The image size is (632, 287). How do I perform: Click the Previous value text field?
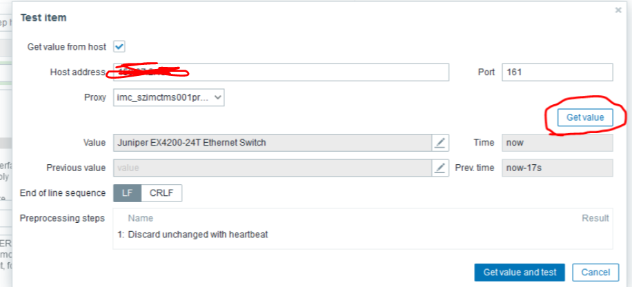[x=273, y=168]
